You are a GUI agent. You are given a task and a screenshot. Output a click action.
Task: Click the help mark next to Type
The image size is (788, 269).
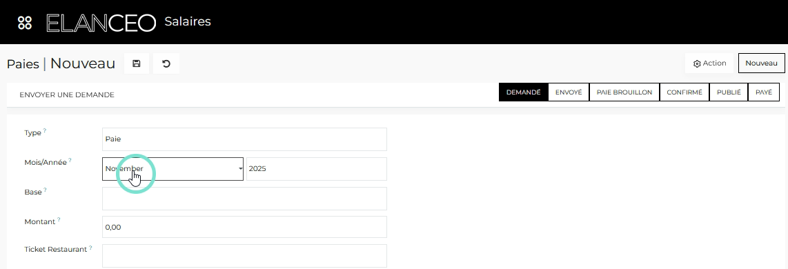pyautogui.click(x=44, y=130)
